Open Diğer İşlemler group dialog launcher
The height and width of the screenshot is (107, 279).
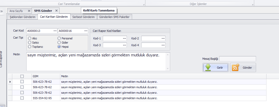pos(252,4)
